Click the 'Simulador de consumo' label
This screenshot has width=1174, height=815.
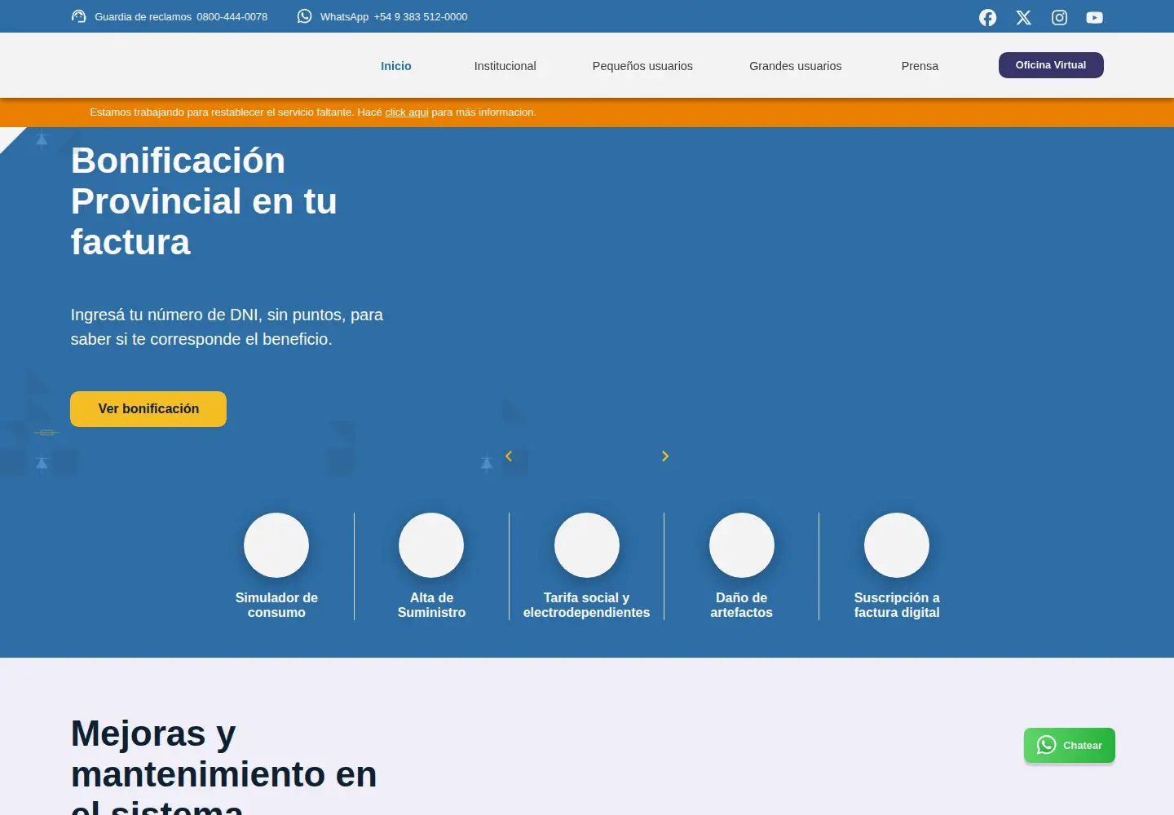(276, 605)
